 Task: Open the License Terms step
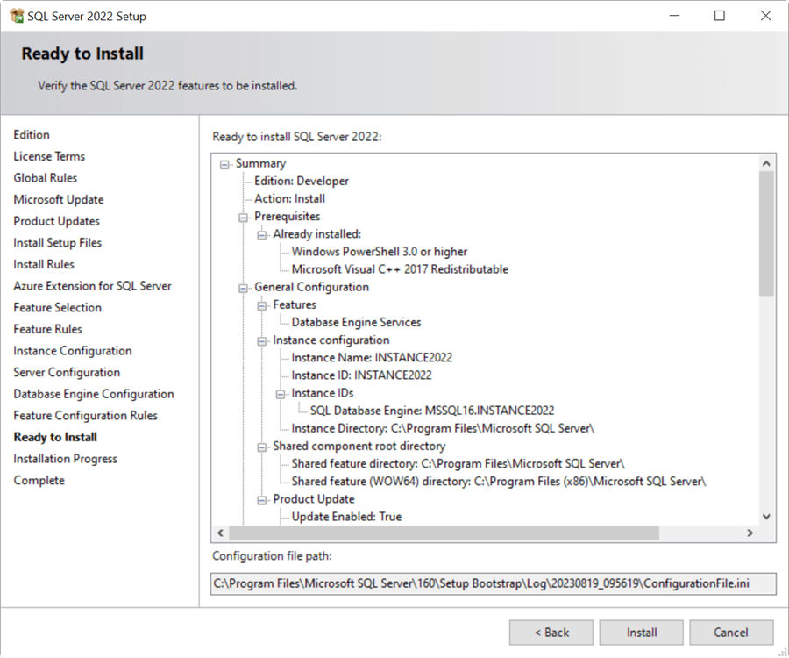[x=48, y=156]
